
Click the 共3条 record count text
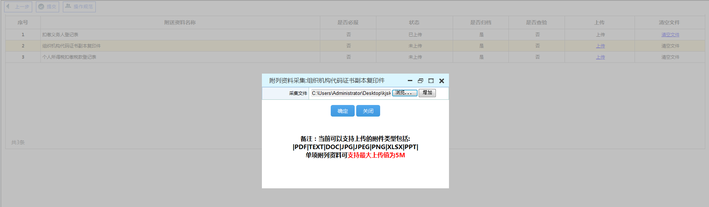[18, 142]
